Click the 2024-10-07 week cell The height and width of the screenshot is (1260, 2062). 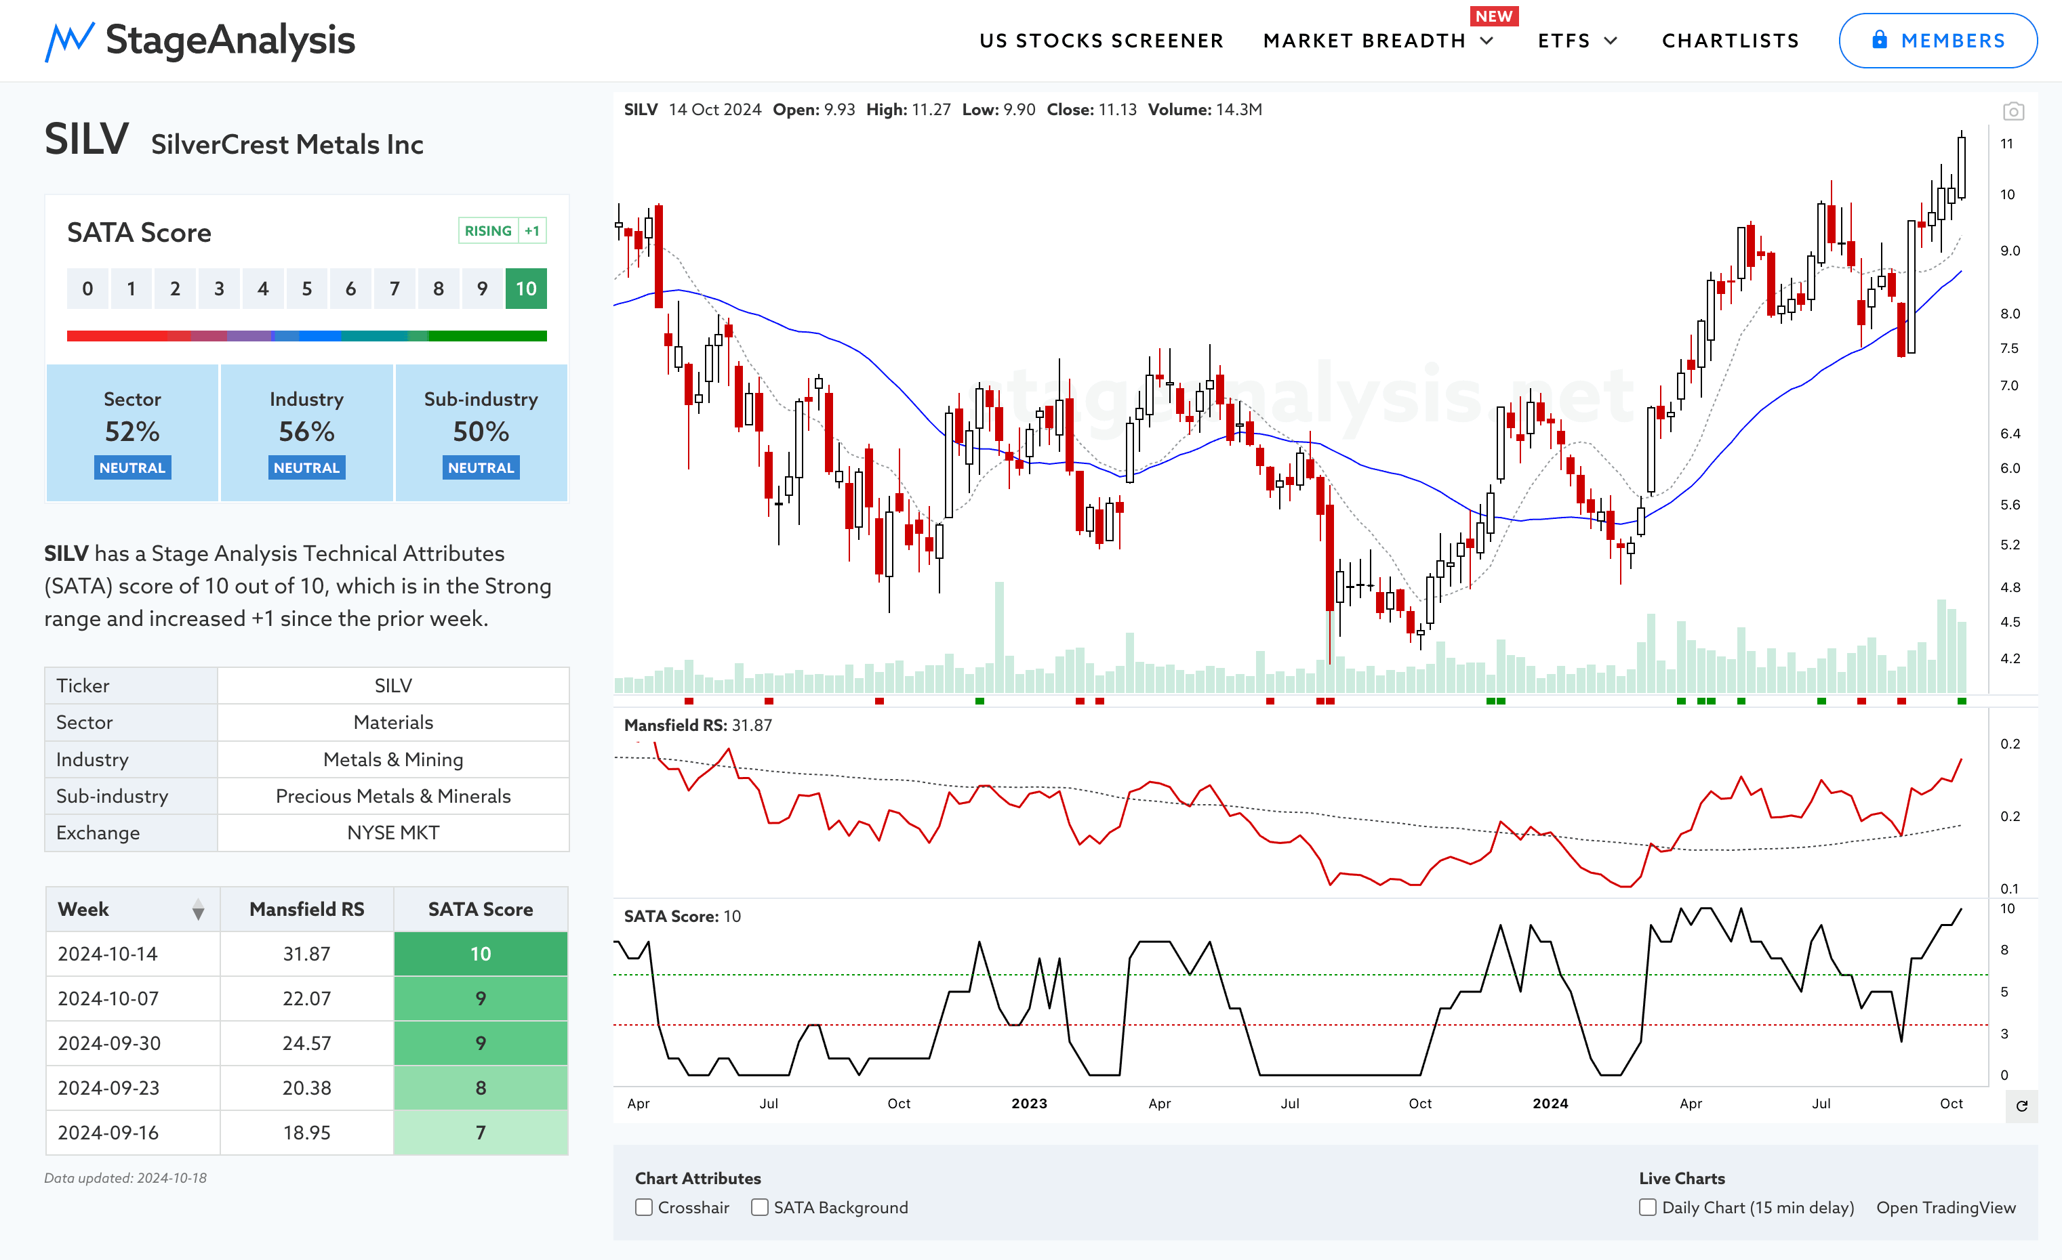pos(133,999)
